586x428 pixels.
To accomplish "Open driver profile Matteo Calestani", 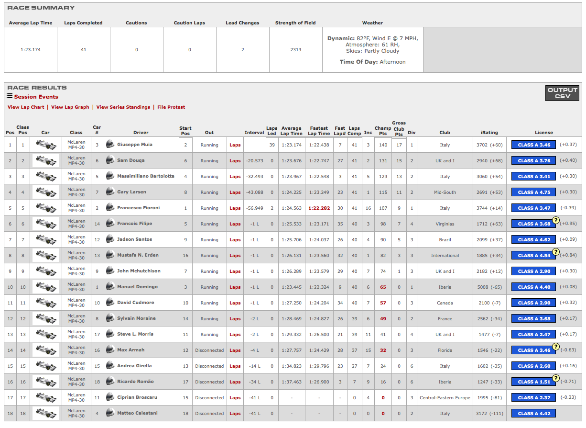I will [137, 413].
